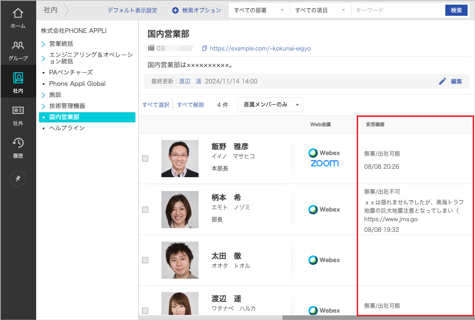Launch Webex for 柄本 希
This screenshot has height=320, width=475.
[324, 209]
